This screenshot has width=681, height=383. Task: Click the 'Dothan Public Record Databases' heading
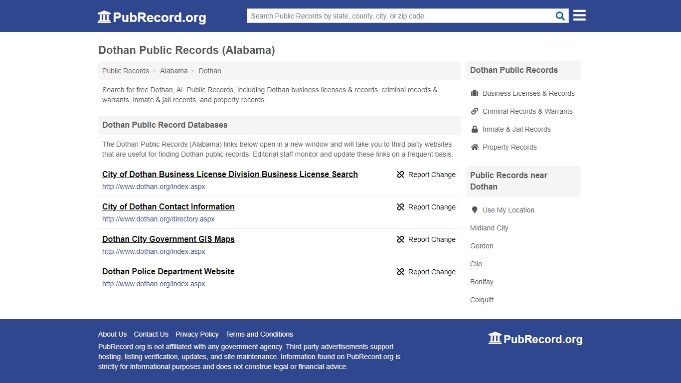coord(165,125)
